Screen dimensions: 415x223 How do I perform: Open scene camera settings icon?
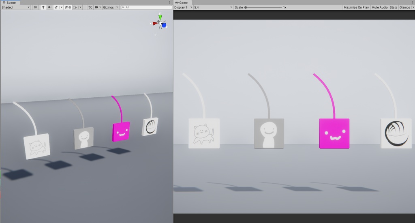tap(98, 7)
